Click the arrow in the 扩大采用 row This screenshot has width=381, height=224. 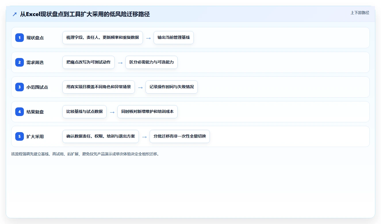click(144, 137)
